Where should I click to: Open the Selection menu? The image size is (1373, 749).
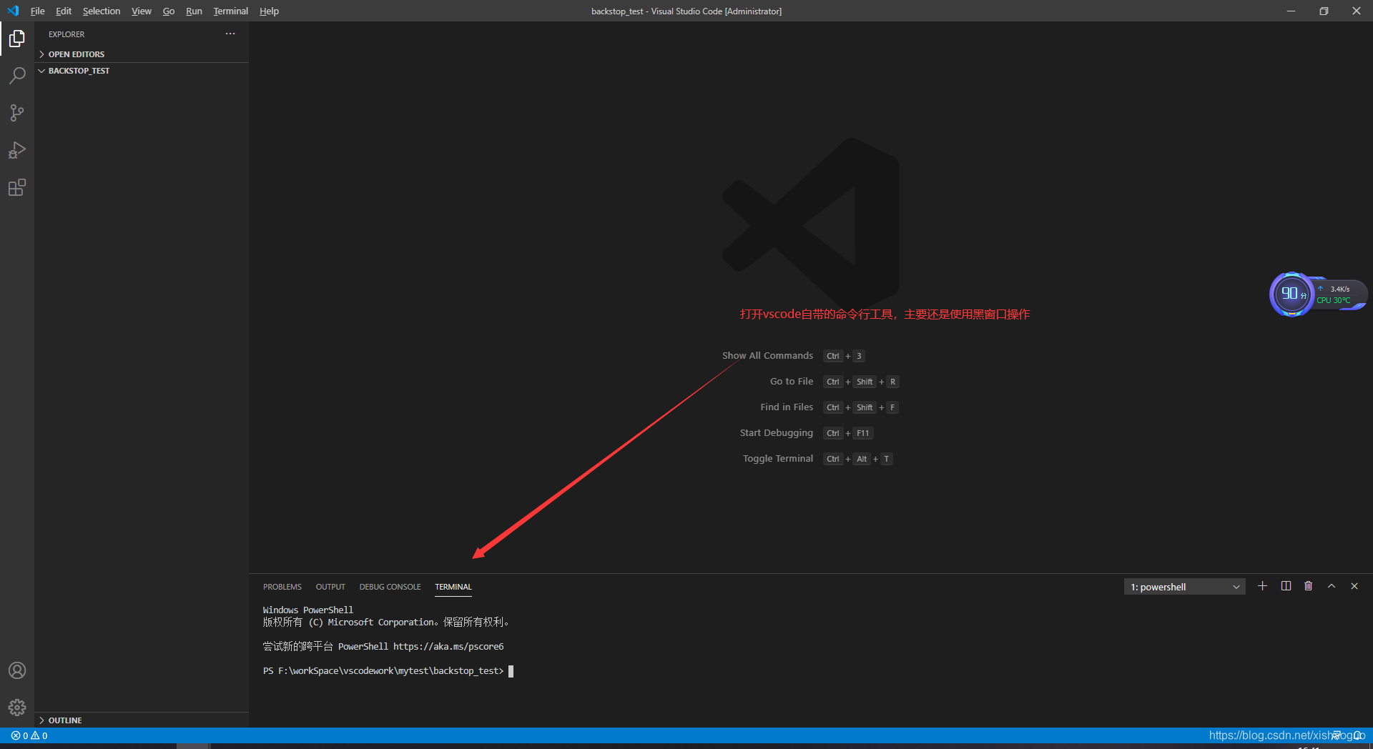102,11
